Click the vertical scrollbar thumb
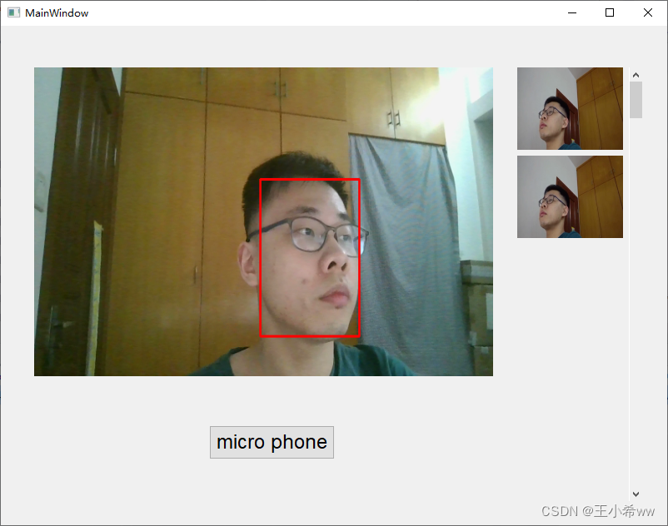This screenshot has width=668, height=526. (x=636, y=100)
